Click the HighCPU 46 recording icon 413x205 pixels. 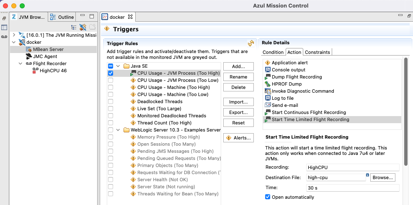[x=36, y=71]
